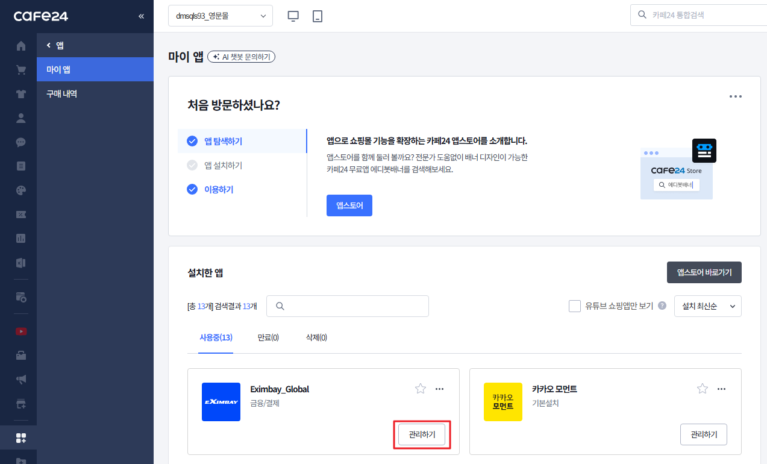Open the megaphone marketing icon

tap(21, 379)
